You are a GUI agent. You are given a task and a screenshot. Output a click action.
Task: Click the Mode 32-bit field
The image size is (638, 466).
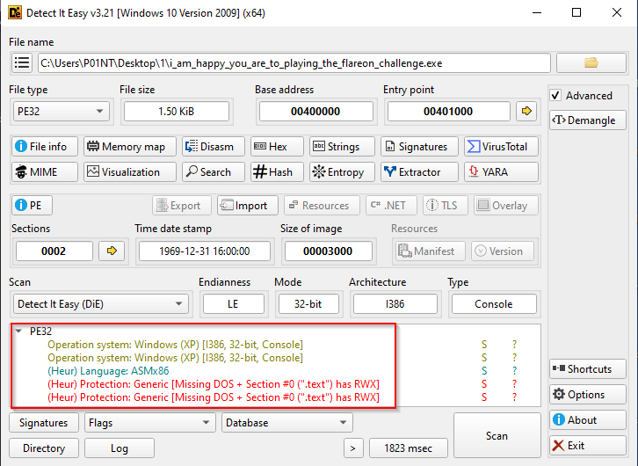(x=308, y=304)
